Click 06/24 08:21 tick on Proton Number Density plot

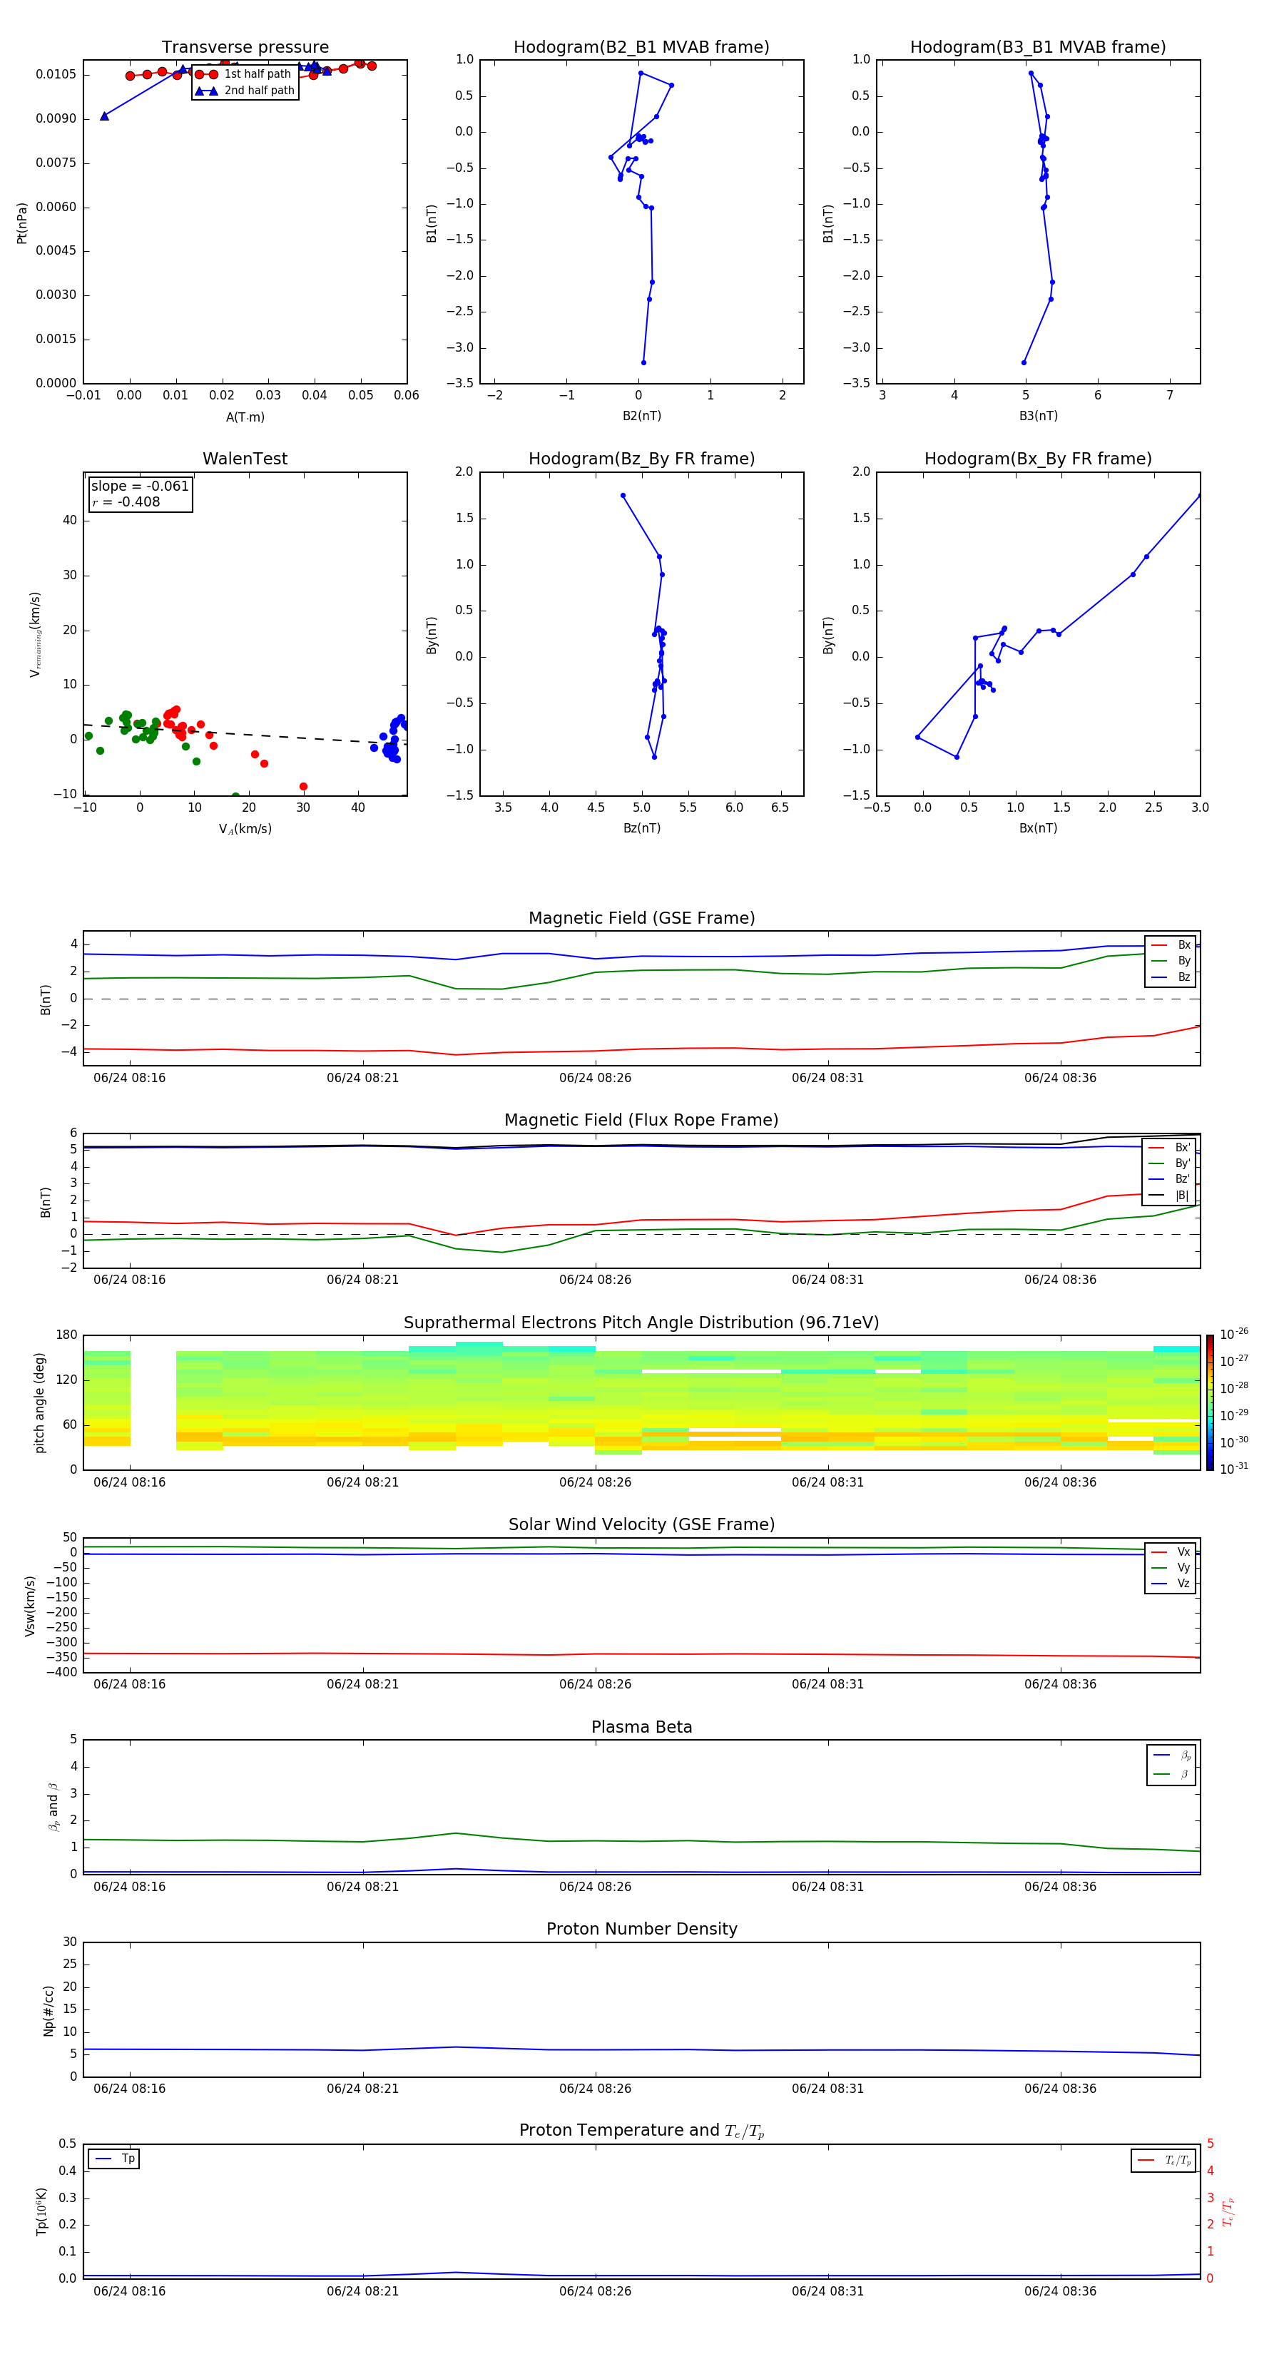tap(363, 2089)
